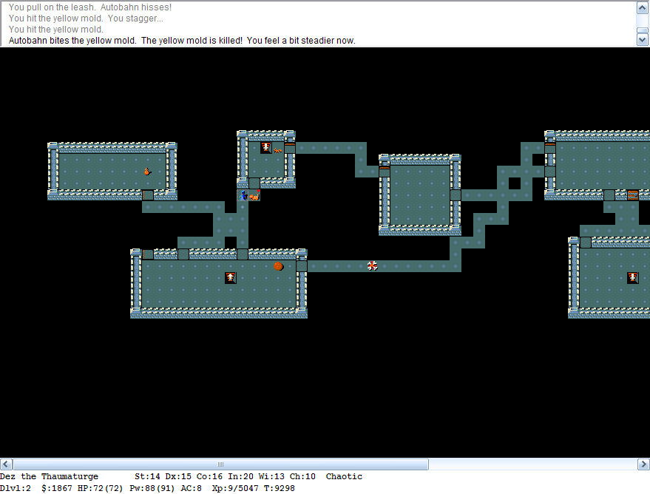This screenshot has height=494, width=650.
Task: Click the Chaotic alignment label
Action: 344,476
